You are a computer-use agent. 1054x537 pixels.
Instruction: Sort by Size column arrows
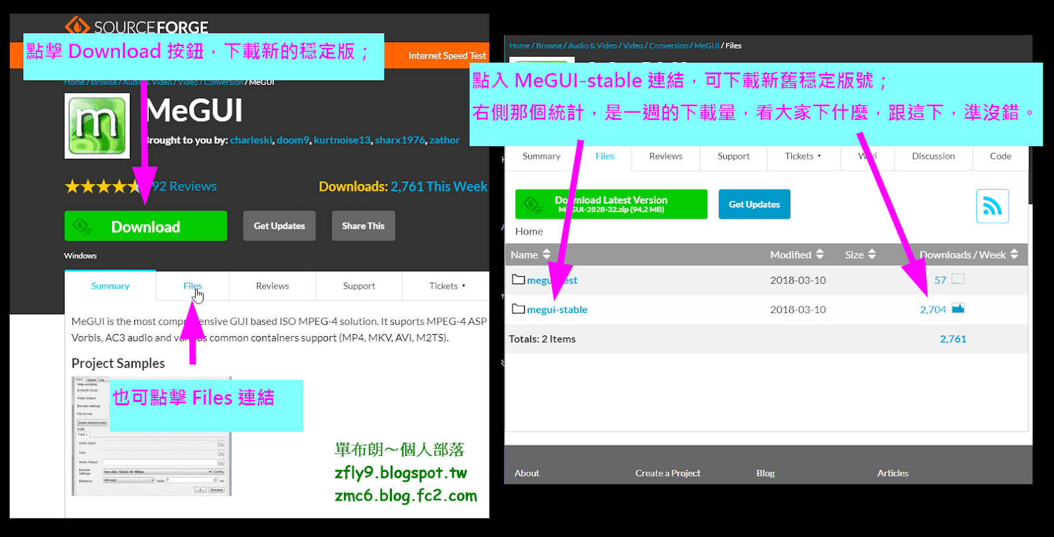point(872,254)
